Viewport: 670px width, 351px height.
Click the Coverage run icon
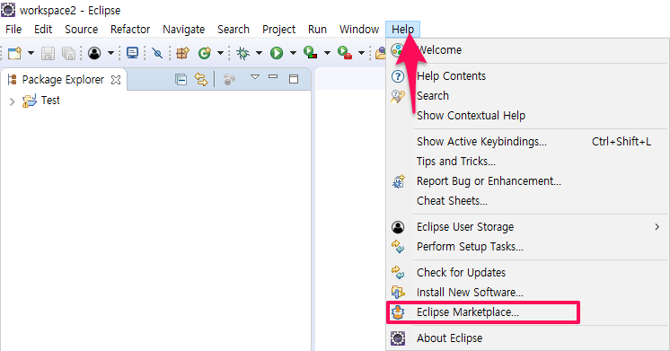coord(310,53)
